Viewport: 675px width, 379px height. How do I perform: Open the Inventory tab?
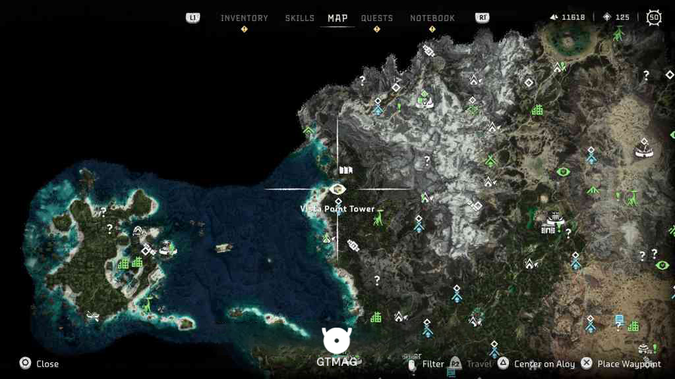coord(244,18)
